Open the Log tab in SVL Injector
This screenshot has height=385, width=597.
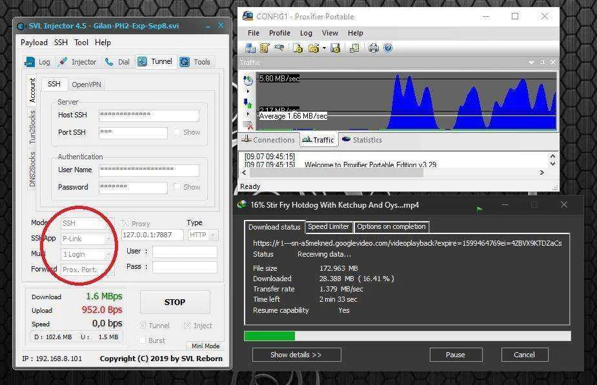[x=37, y=62]
